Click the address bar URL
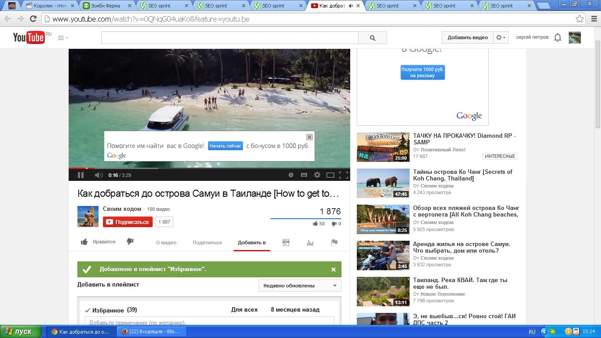 tap(151, 19)
